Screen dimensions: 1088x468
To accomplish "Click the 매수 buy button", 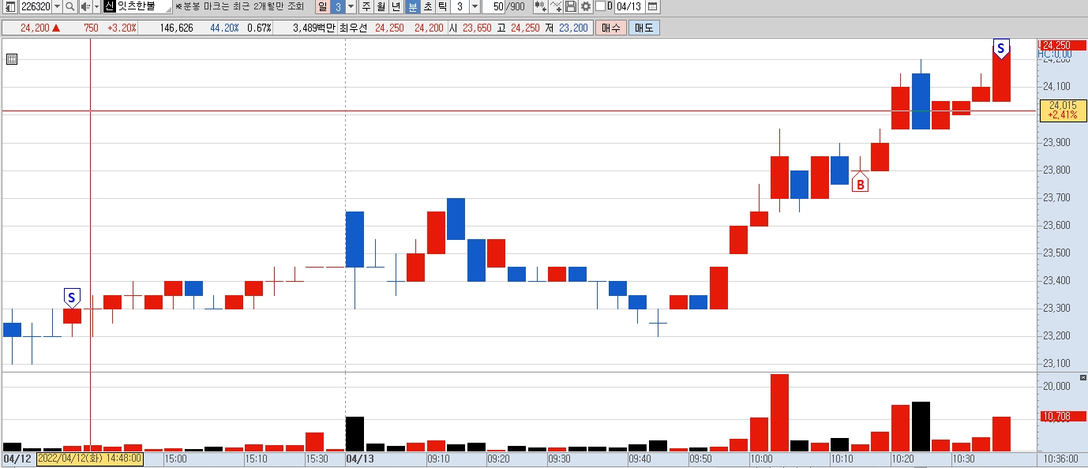I will coord(610,28).
